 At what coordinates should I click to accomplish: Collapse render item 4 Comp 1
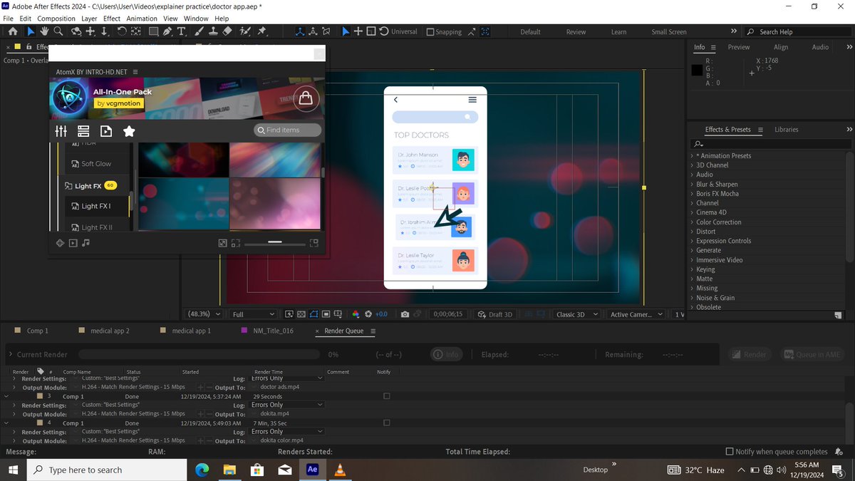coord(6,423)
